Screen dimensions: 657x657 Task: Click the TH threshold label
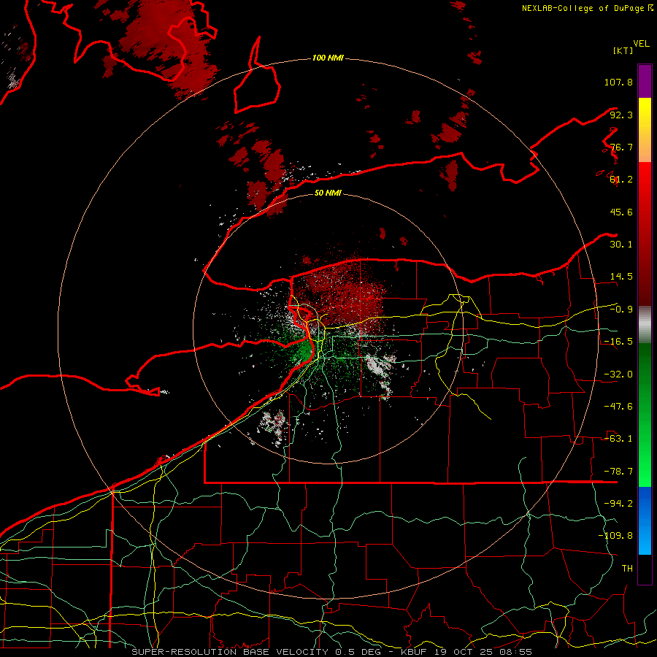[x=627, y=568]
